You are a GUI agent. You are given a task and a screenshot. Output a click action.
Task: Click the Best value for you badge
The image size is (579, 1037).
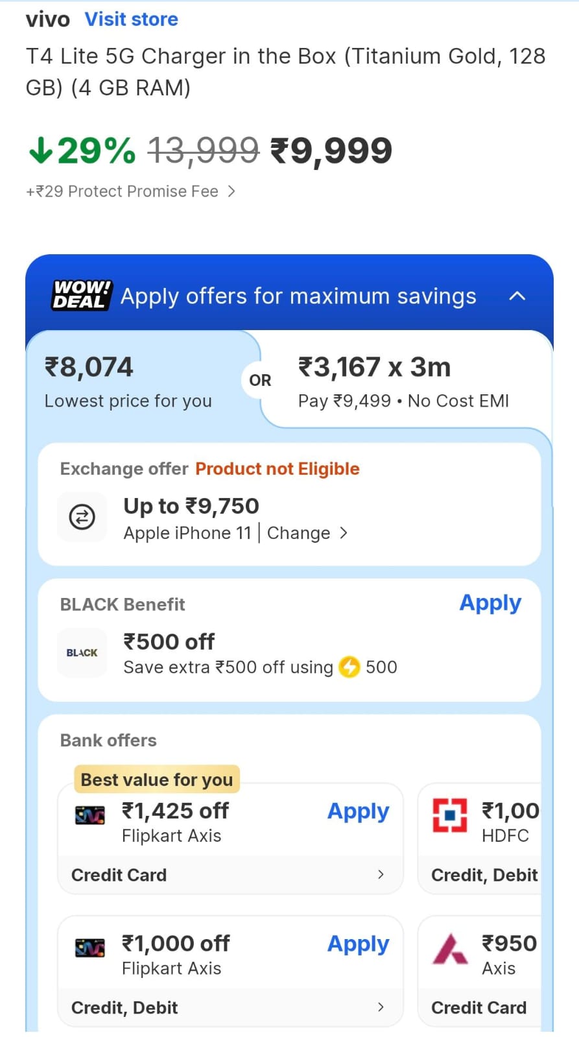tap(157, 780)
